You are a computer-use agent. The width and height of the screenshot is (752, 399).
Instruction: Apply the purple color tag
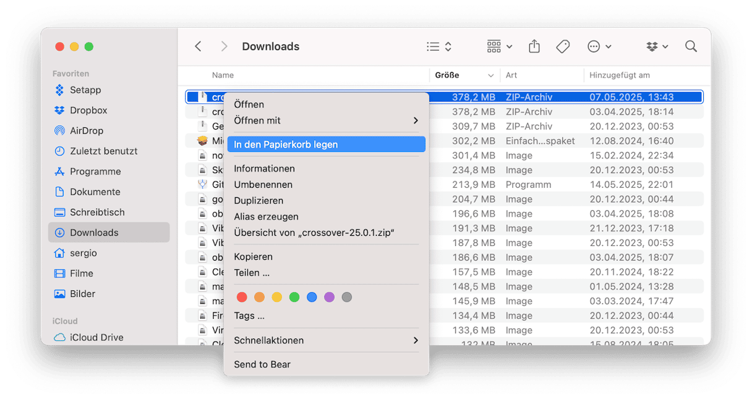tap(329, 297)
